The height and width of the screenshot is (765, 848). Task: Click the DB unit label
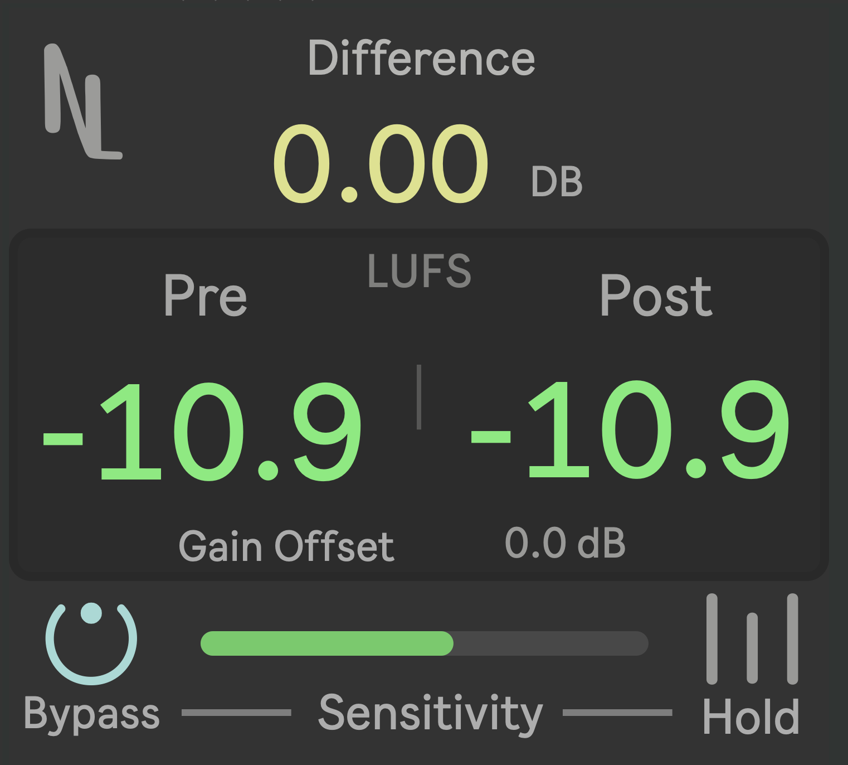pos(555,181)
